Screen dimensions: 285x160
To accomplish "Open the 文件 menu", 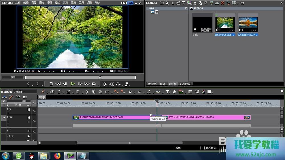I will click(18, 3).
